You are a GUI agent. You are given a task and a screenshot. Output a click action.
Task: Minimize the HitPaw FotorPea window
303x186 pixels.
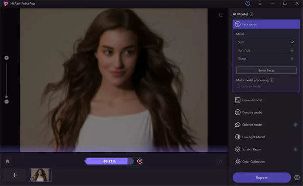tap(272, 4)
